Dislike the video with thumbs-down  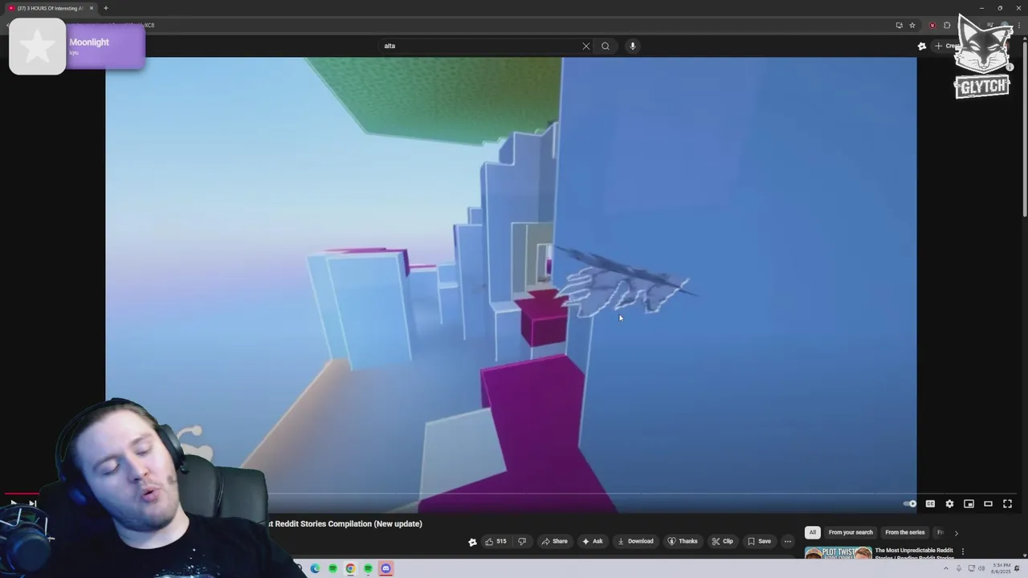point(522,541)
